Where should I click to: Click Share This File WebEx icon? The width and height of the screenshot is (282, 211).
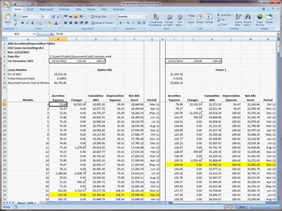click(260, 20)
